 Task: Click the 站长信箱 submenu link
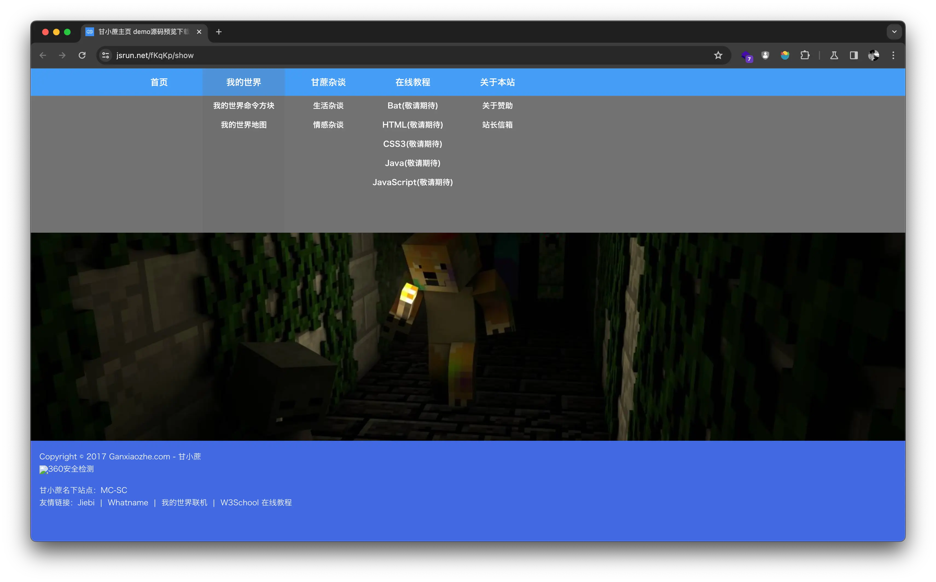point(497,125)
